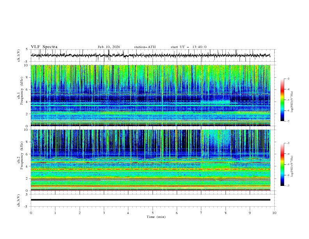
Task: Click time tick label "2" on the x-axis
Action: (80, 213)
